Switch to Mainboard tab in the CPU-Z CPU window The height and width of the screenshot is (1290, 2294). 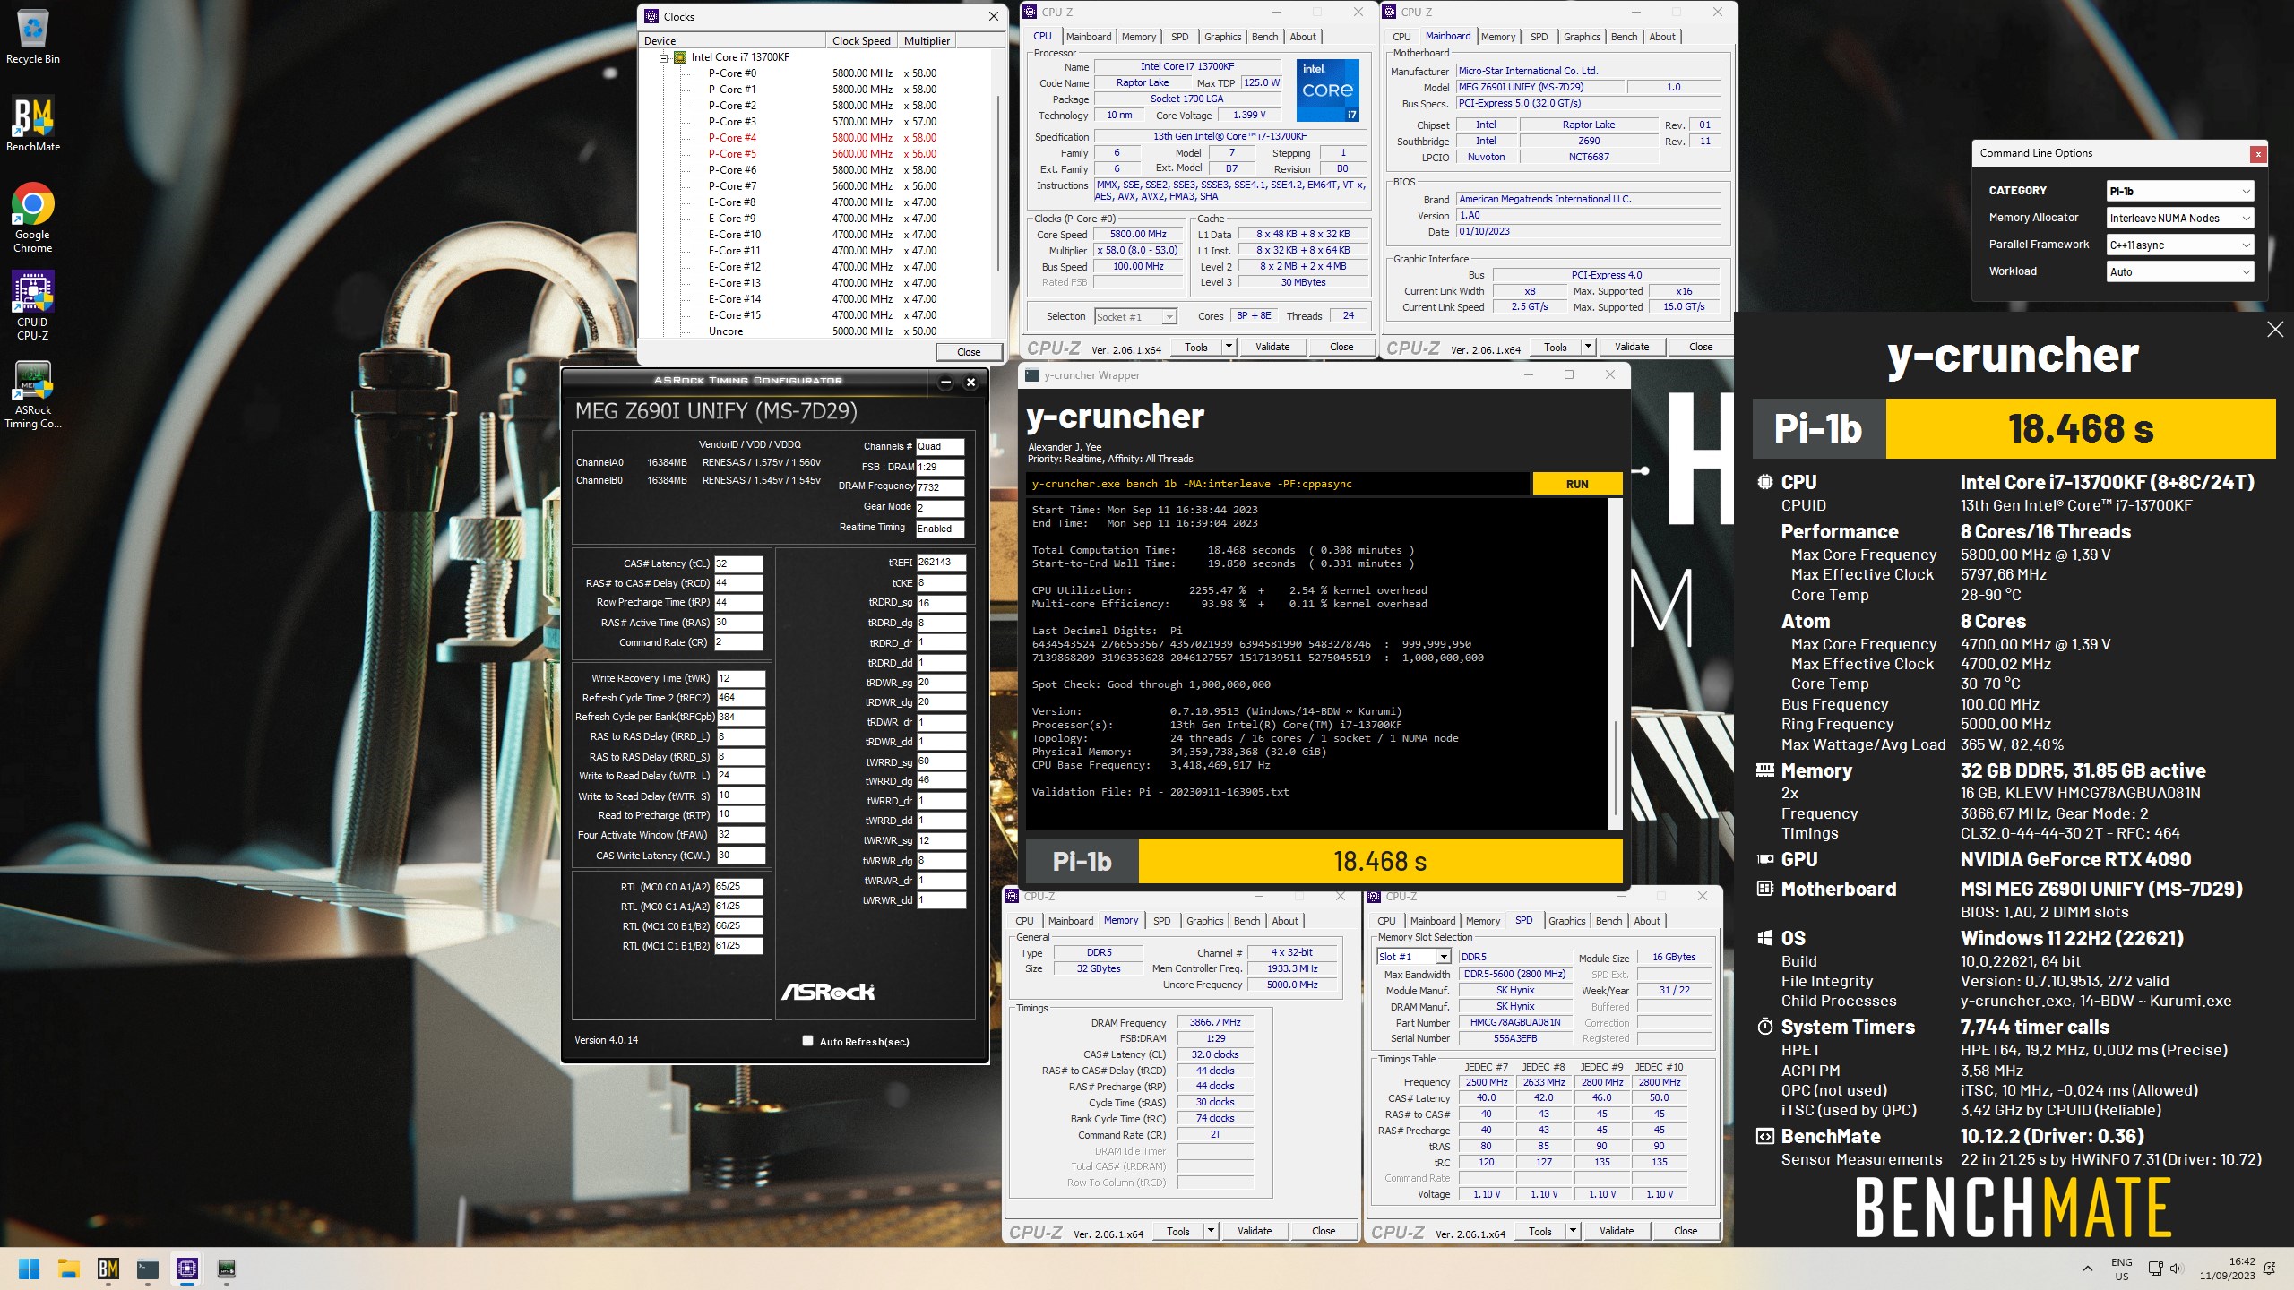[x=1089, y=37]
